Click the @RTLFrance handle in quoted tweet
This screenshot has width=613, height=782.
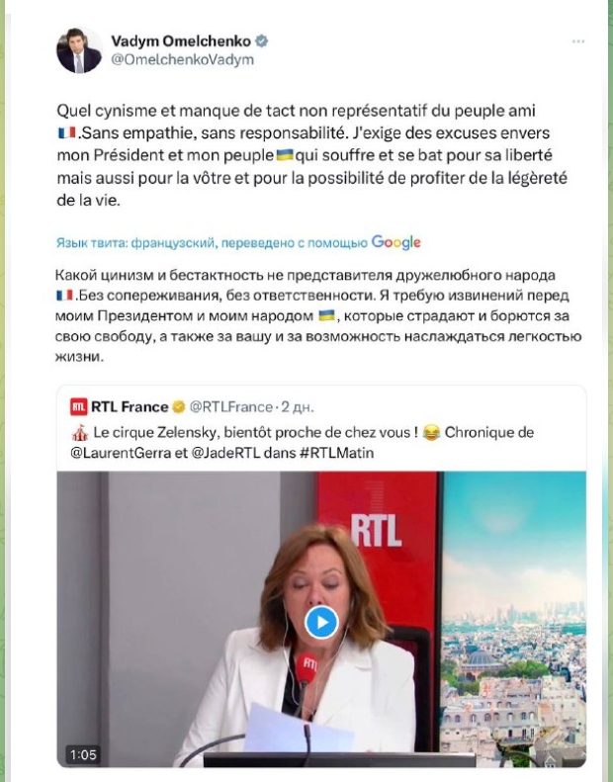231,407
